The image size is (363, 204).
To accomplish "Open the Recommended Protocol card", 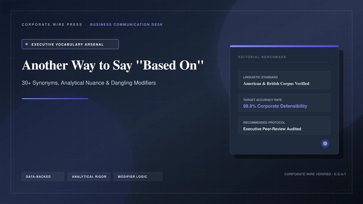I will pyautogui.click(x=284, y=125).
